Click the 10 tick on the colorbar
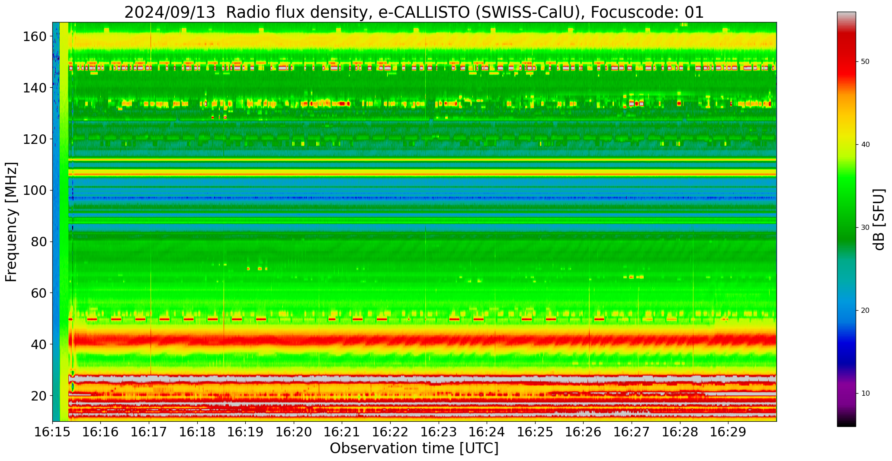The height and width of the screenshot is (461, 892). point(865,393)
